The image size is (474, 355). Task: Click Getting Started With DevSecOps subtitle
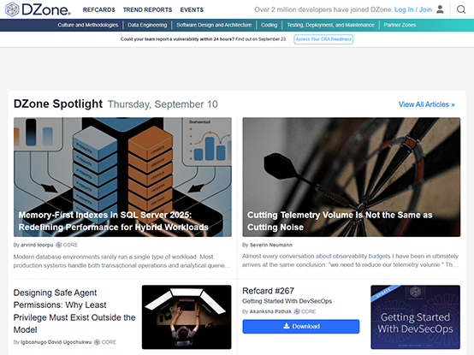coord(287,301)
